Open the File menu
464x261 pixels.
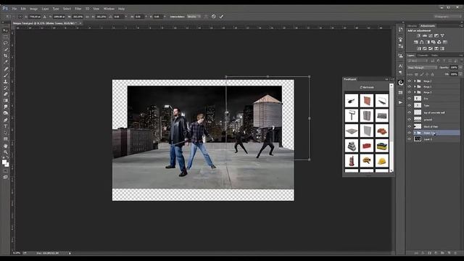14,9
